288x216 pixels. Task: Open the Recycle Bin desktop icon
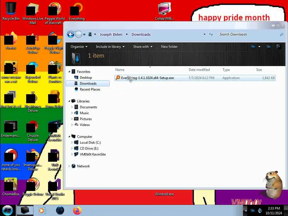pos(11,11)
